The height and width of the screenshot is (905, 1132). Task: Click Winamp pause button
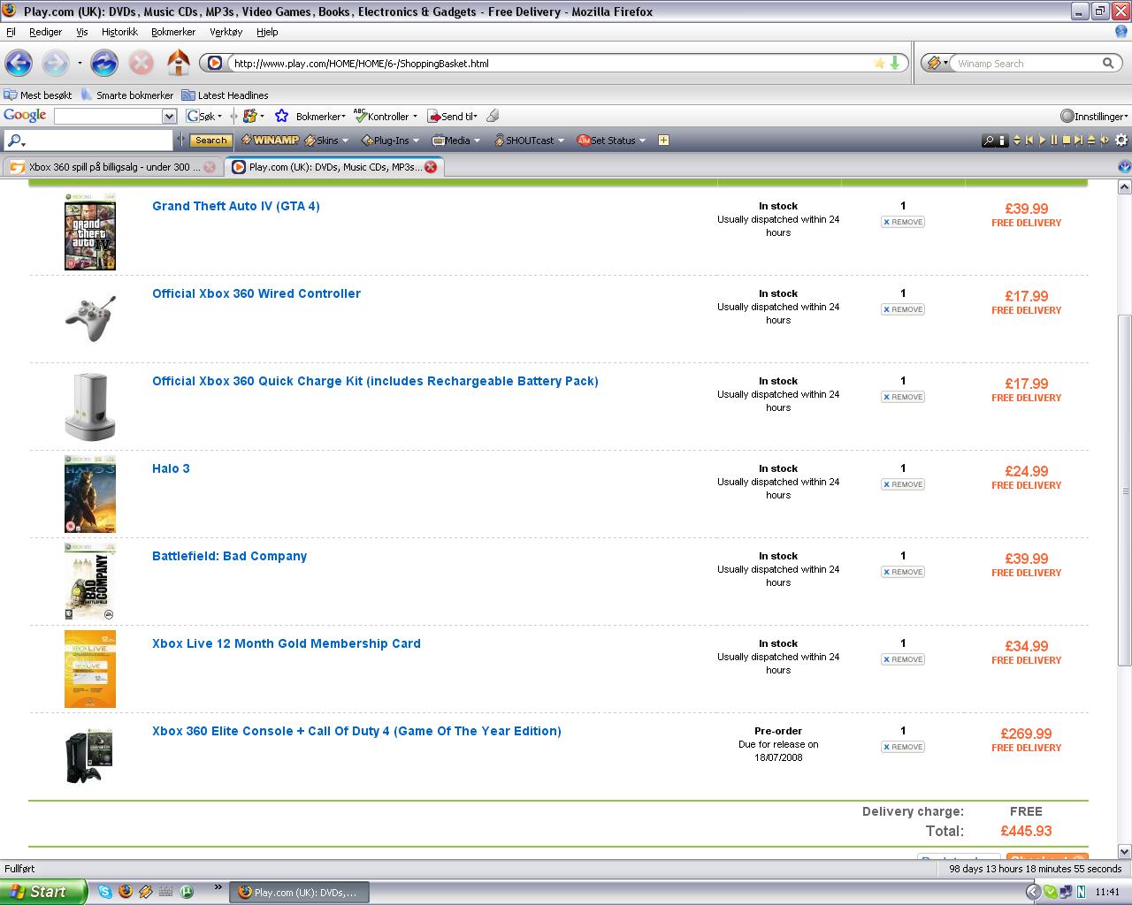(1054, 140)
